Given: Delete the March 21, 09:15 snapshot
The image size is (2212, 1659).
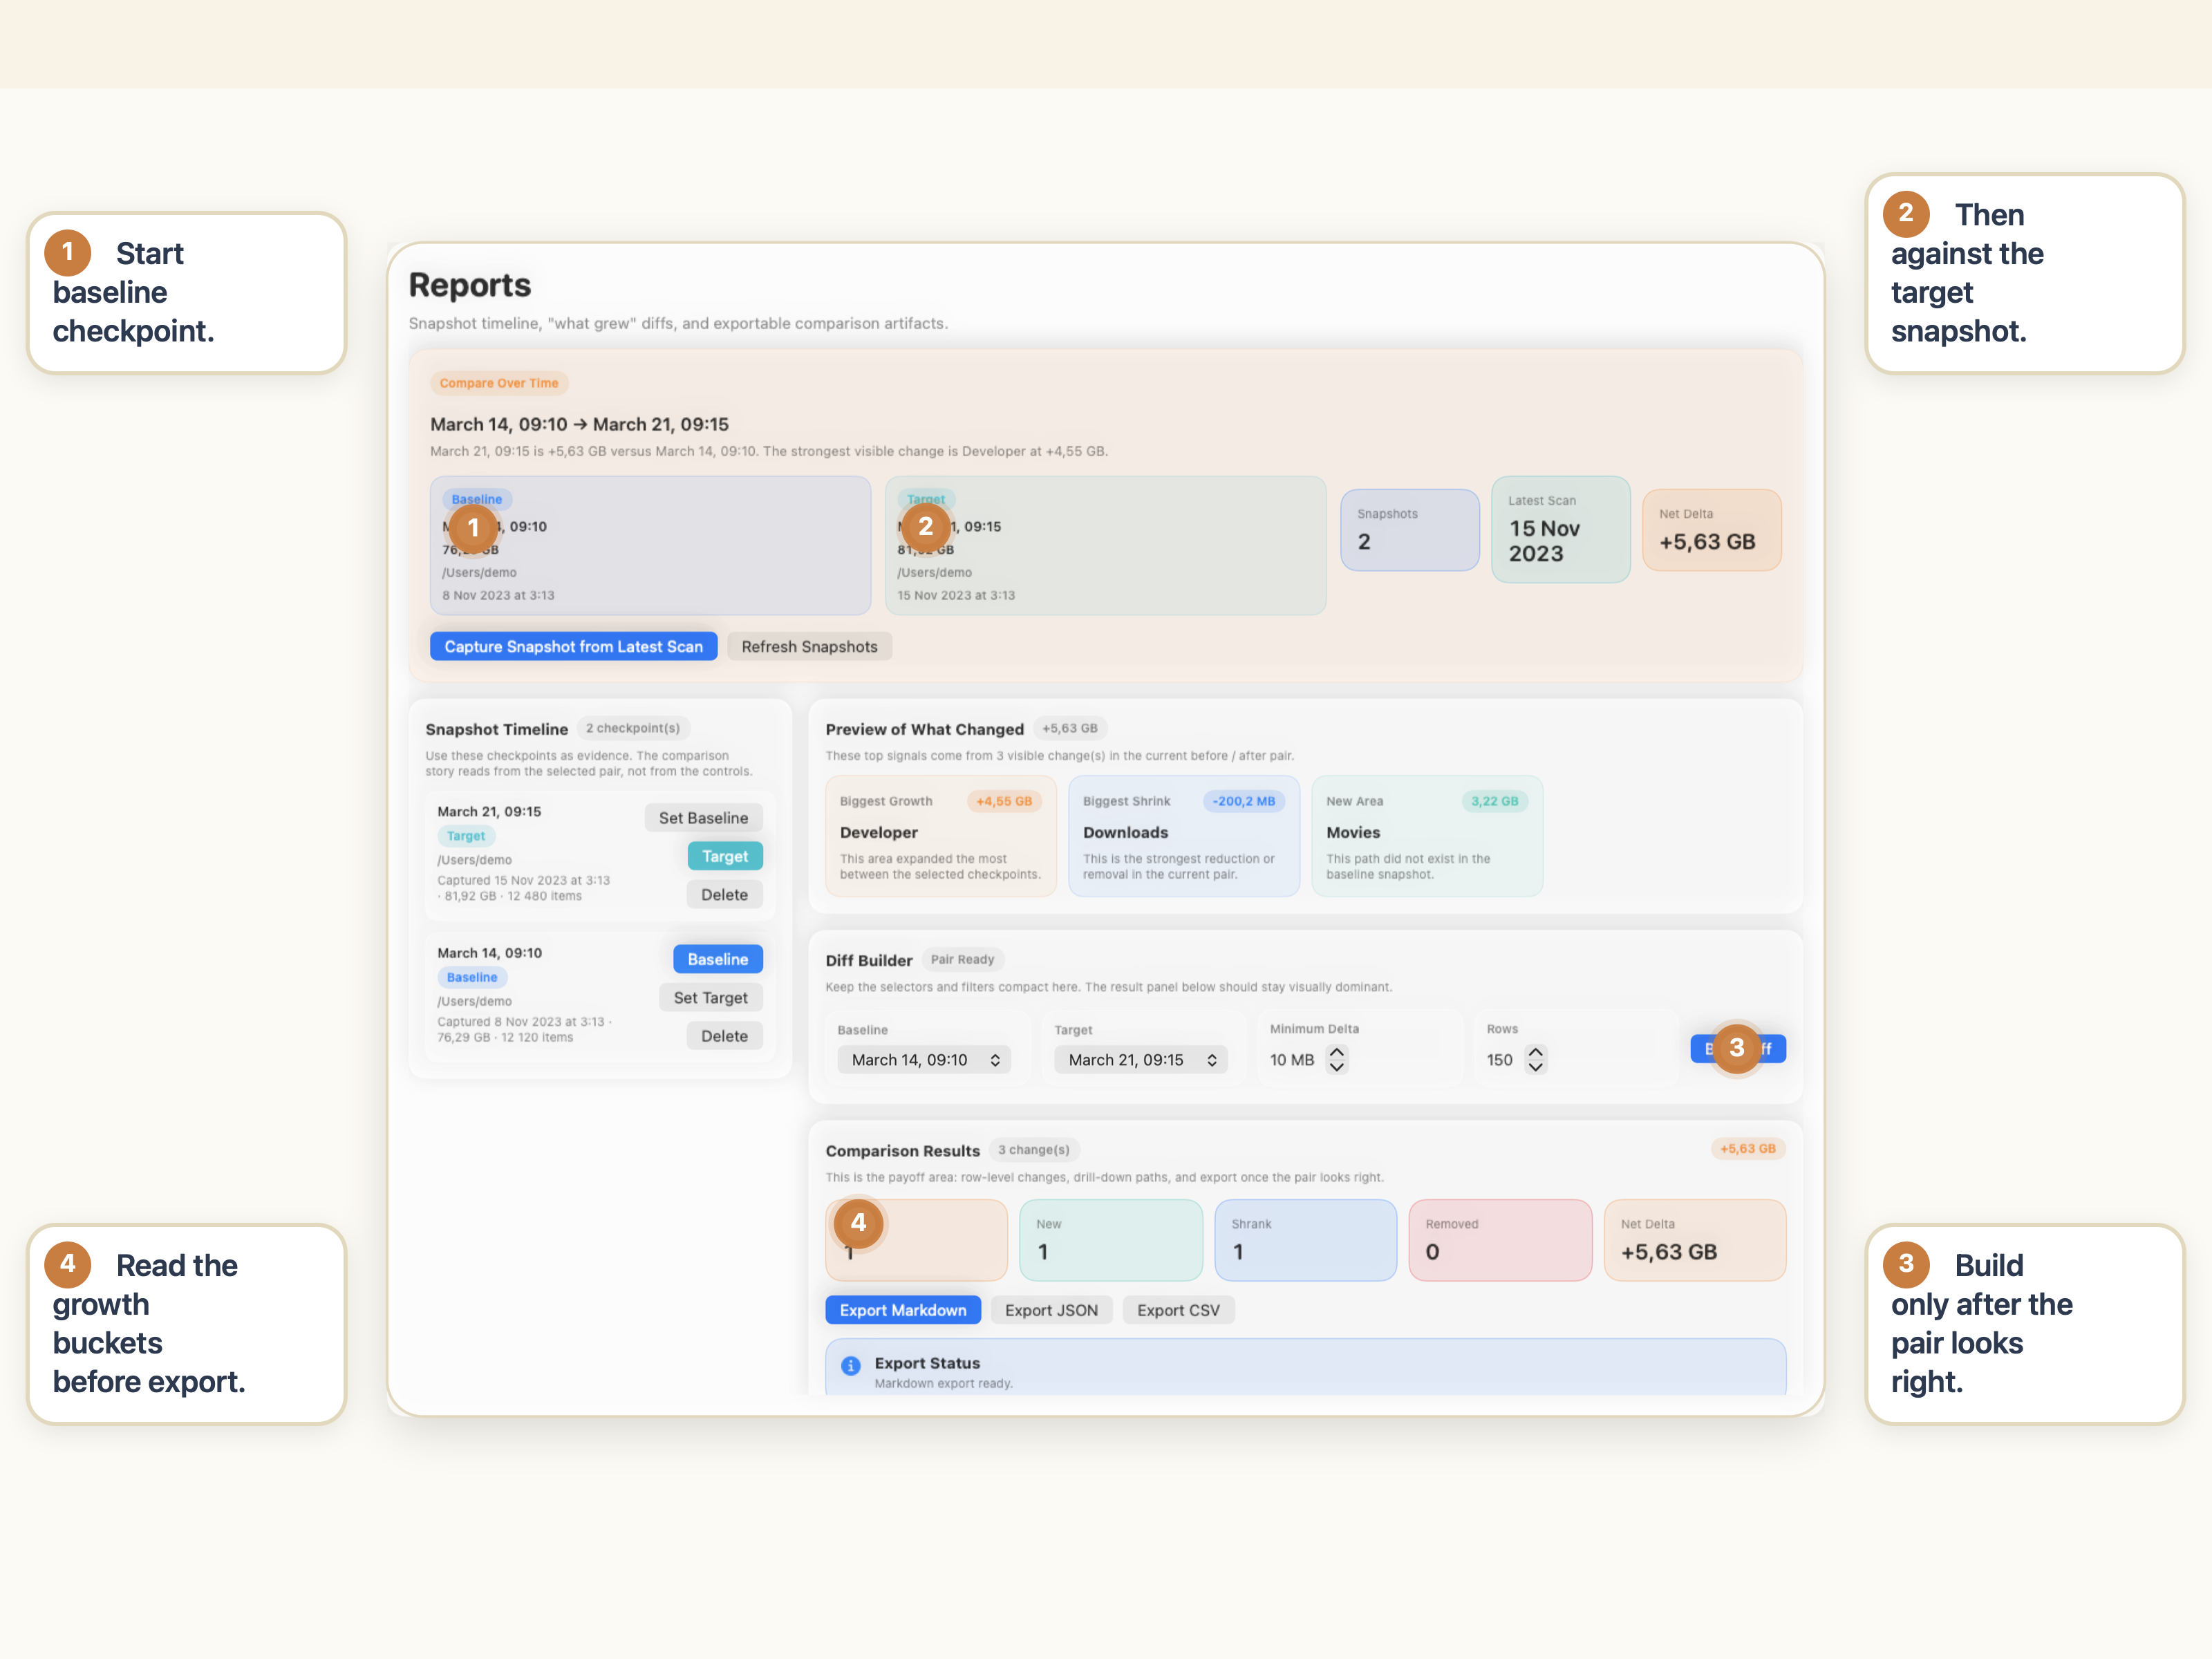Looking at the screenshot, I should click(x=725, y=894).
